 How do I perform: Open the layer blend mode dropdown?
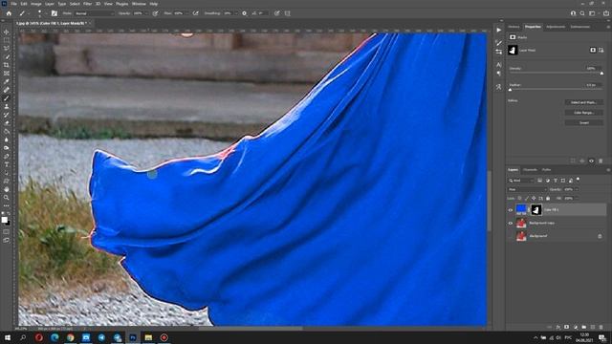pos(527,189)
